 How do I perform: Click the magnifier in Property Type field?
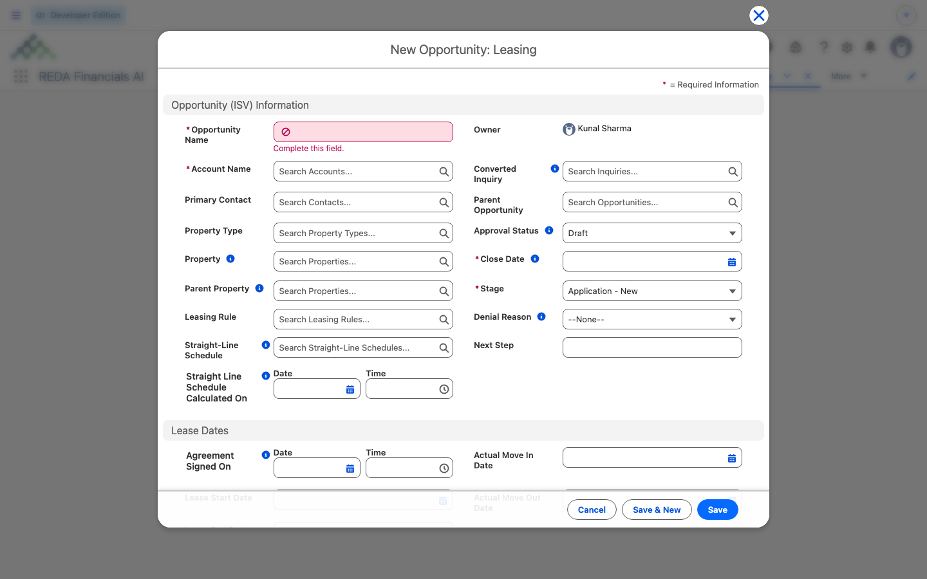[444, 234]
